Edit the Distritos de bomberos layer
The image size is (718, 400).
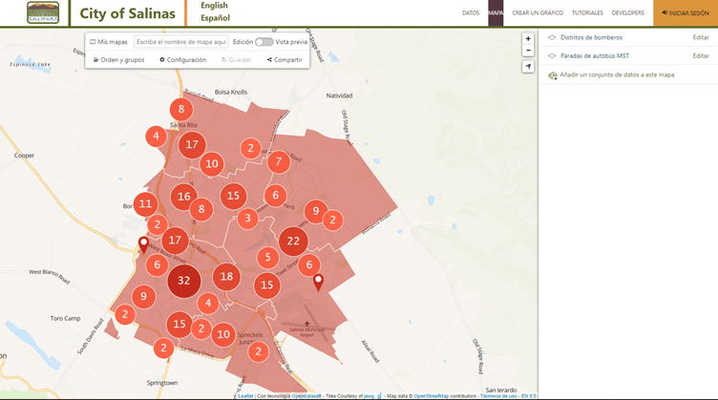coord(700,37)
